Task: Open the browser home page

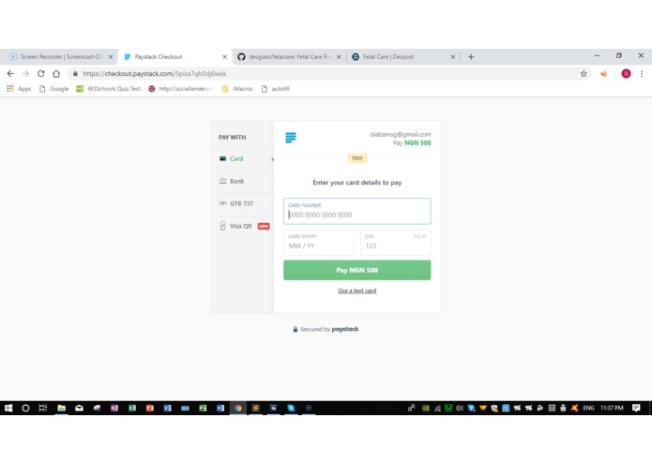Action: click(56, 73)
